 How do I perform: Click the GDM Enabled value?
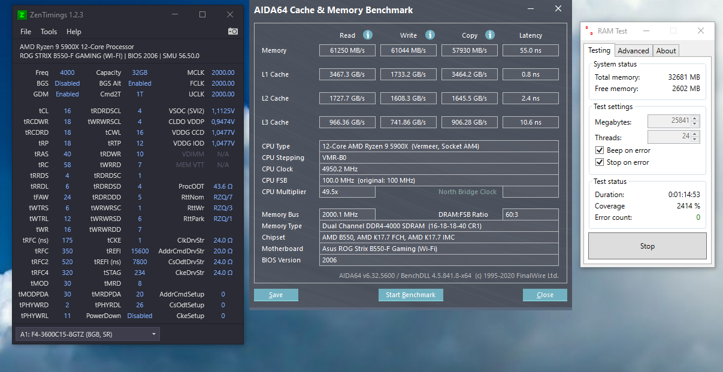tap(67, 94)
